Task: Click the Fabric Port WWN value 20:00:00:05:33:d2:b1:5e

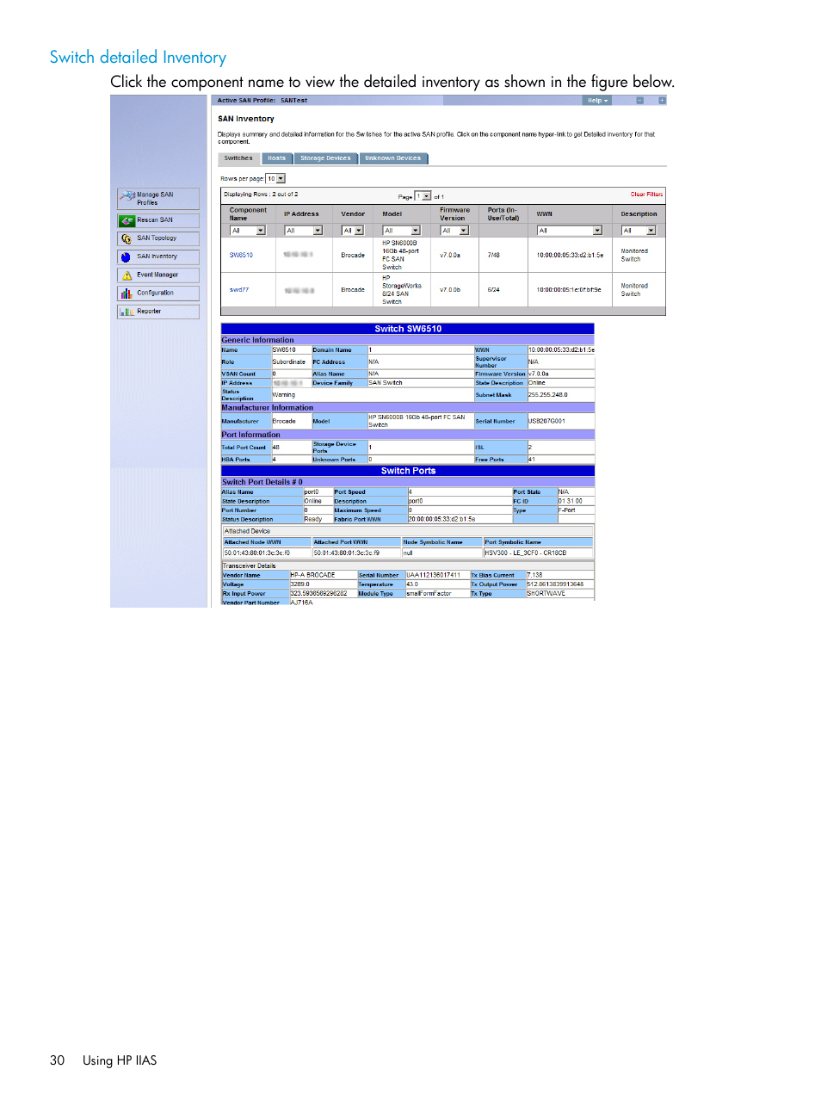Action: (441, 520)
